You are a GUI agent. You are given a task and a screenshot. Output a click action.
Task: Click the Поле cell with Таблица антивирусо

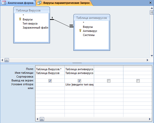point(79,69)
